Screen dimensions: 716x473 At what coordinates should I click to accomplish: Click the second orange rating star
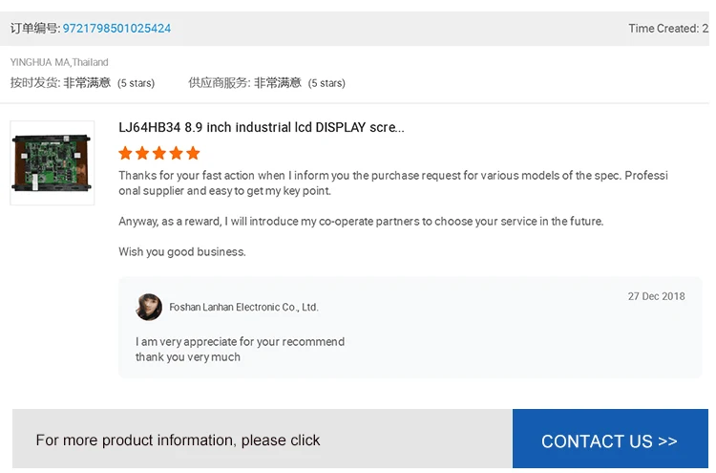click(142, 153)
